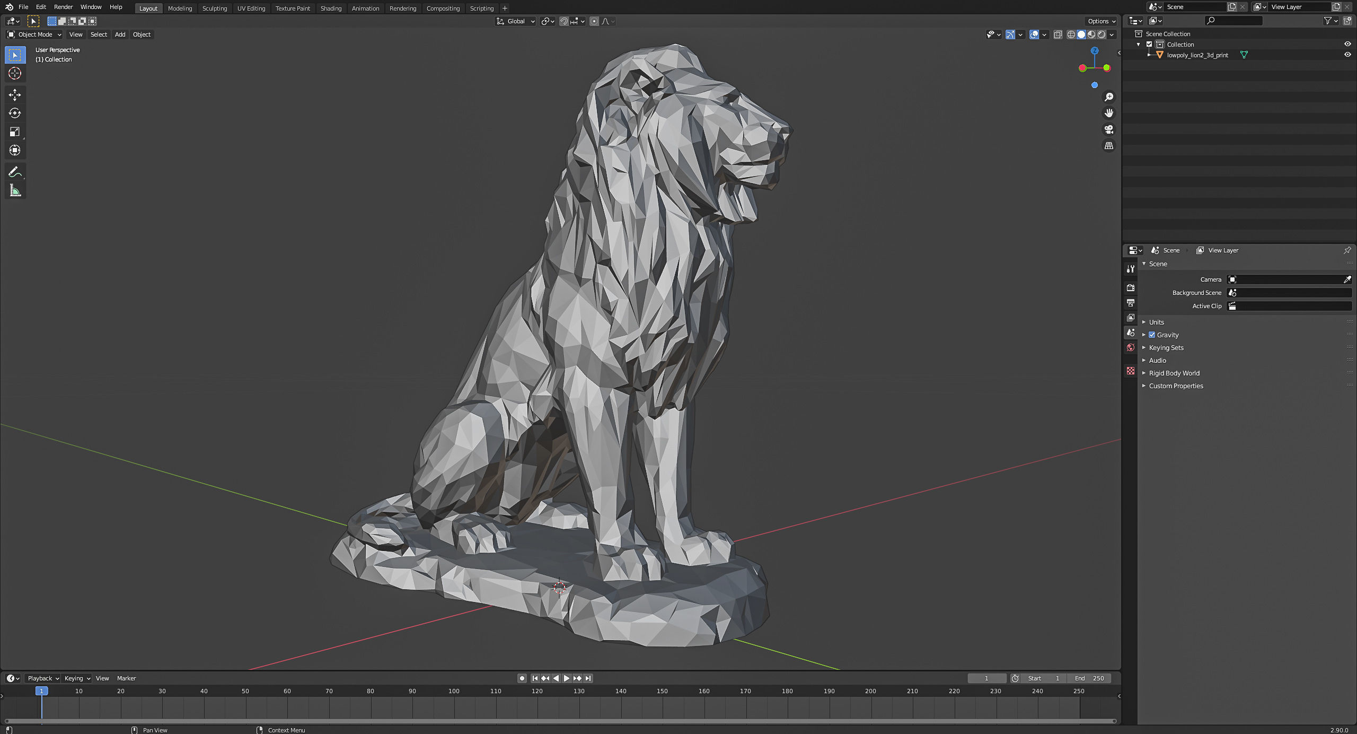Screen dimensions: 1357x734
Task: Switch to the Sculpting workspace tab
Action: point(214,8)
